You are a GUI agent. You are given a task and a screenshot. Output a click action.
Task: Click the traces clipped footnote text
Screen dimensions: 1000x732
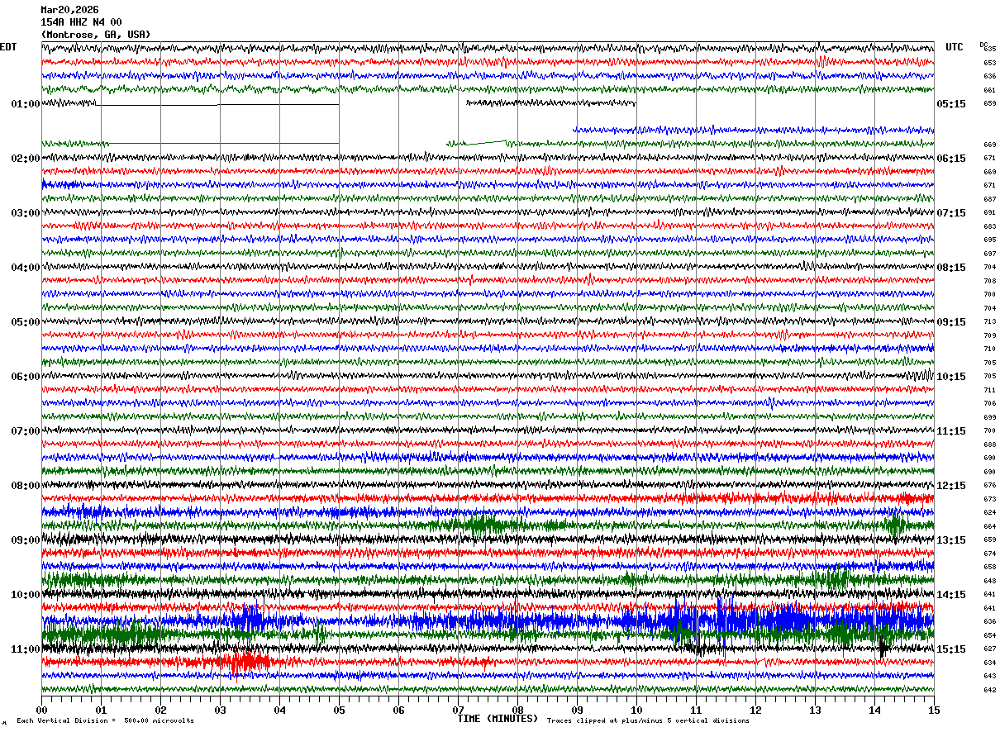[648, 720]
